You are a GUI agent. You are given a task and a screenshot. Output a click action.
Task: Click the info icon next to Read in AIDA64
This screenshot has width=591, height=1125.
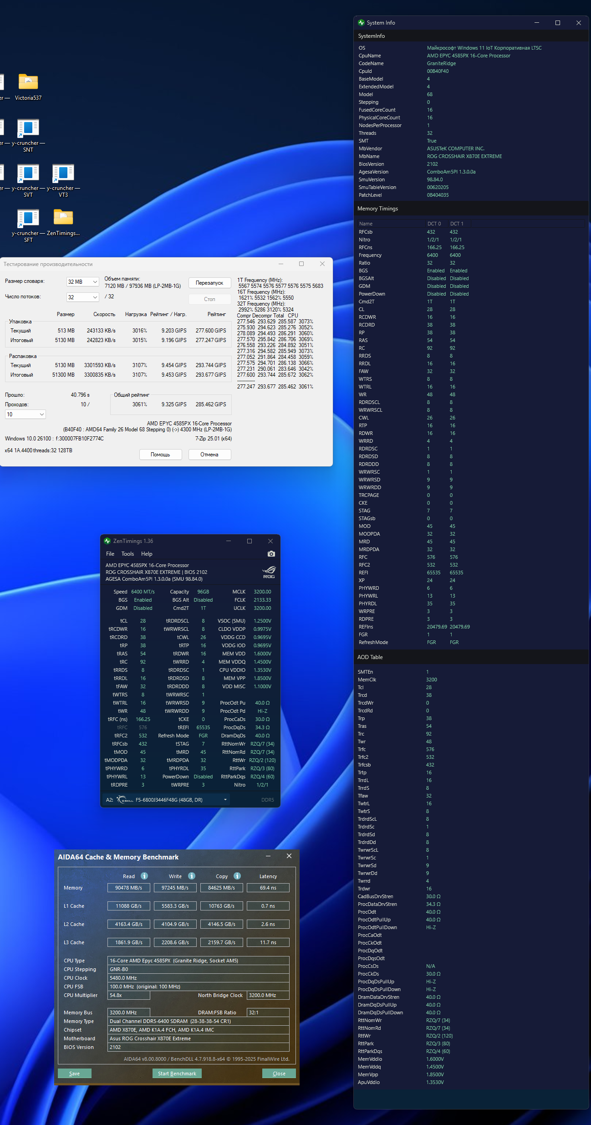(x=144, y=876)
